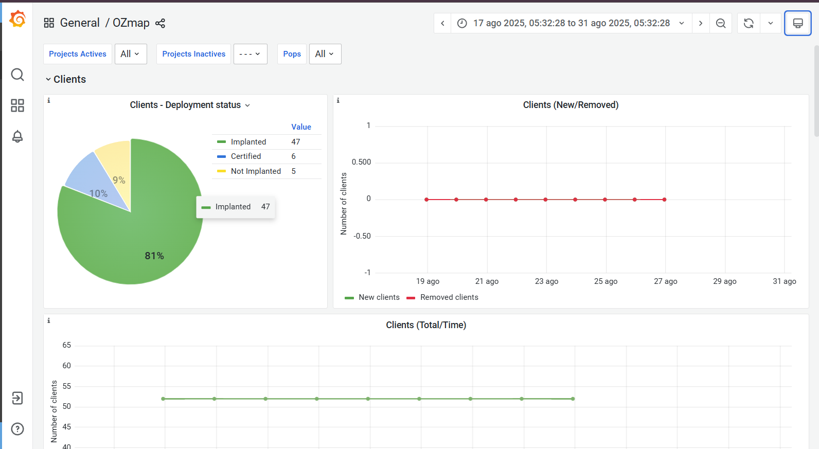Open Clients - Deployment status panel menu

pos(190,105)
